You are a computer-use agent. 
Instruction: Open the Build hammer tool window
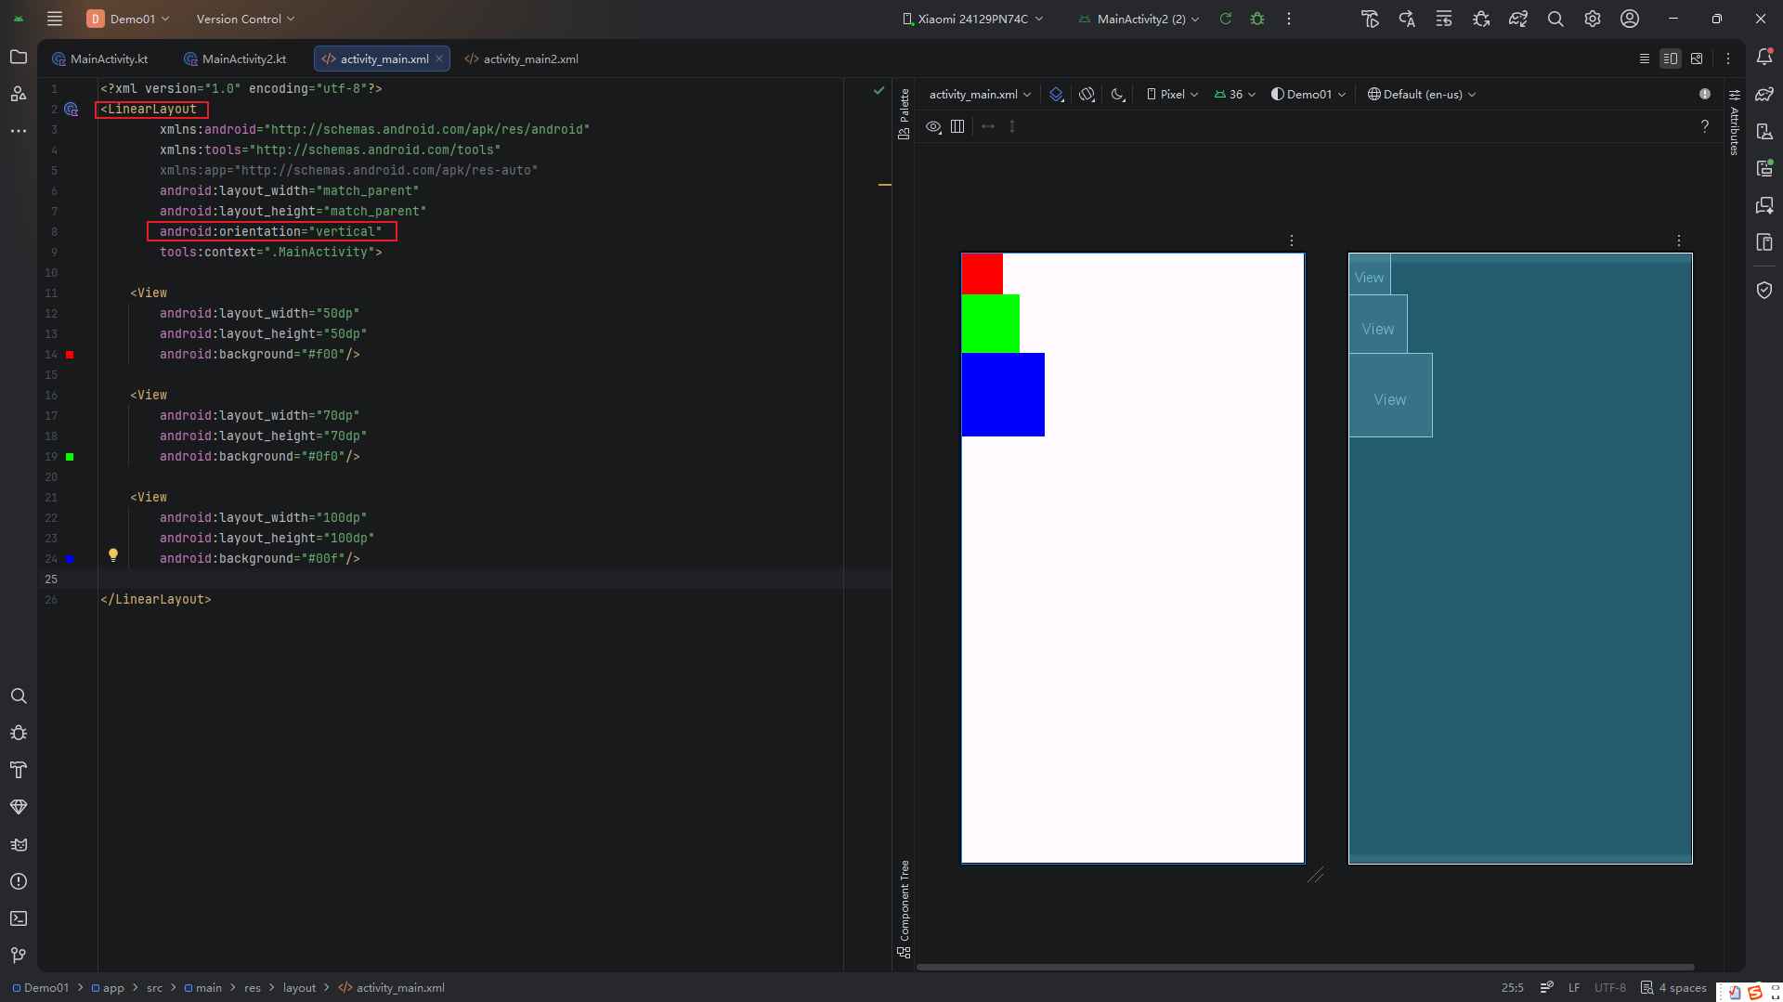(x=19, y=770)
